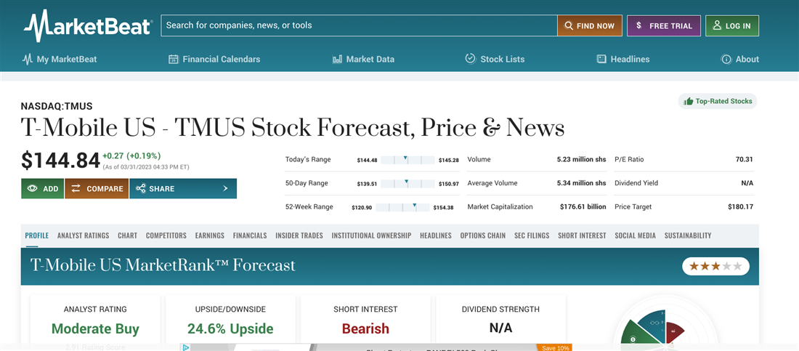
Task: Click the share nodes icon
Action: [141, 189]
